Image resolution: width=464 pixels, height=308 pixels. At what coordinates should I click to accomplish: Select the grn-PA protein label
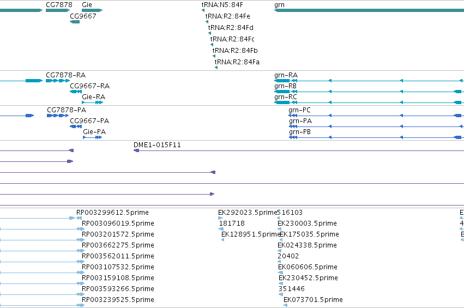coord(300,120)
